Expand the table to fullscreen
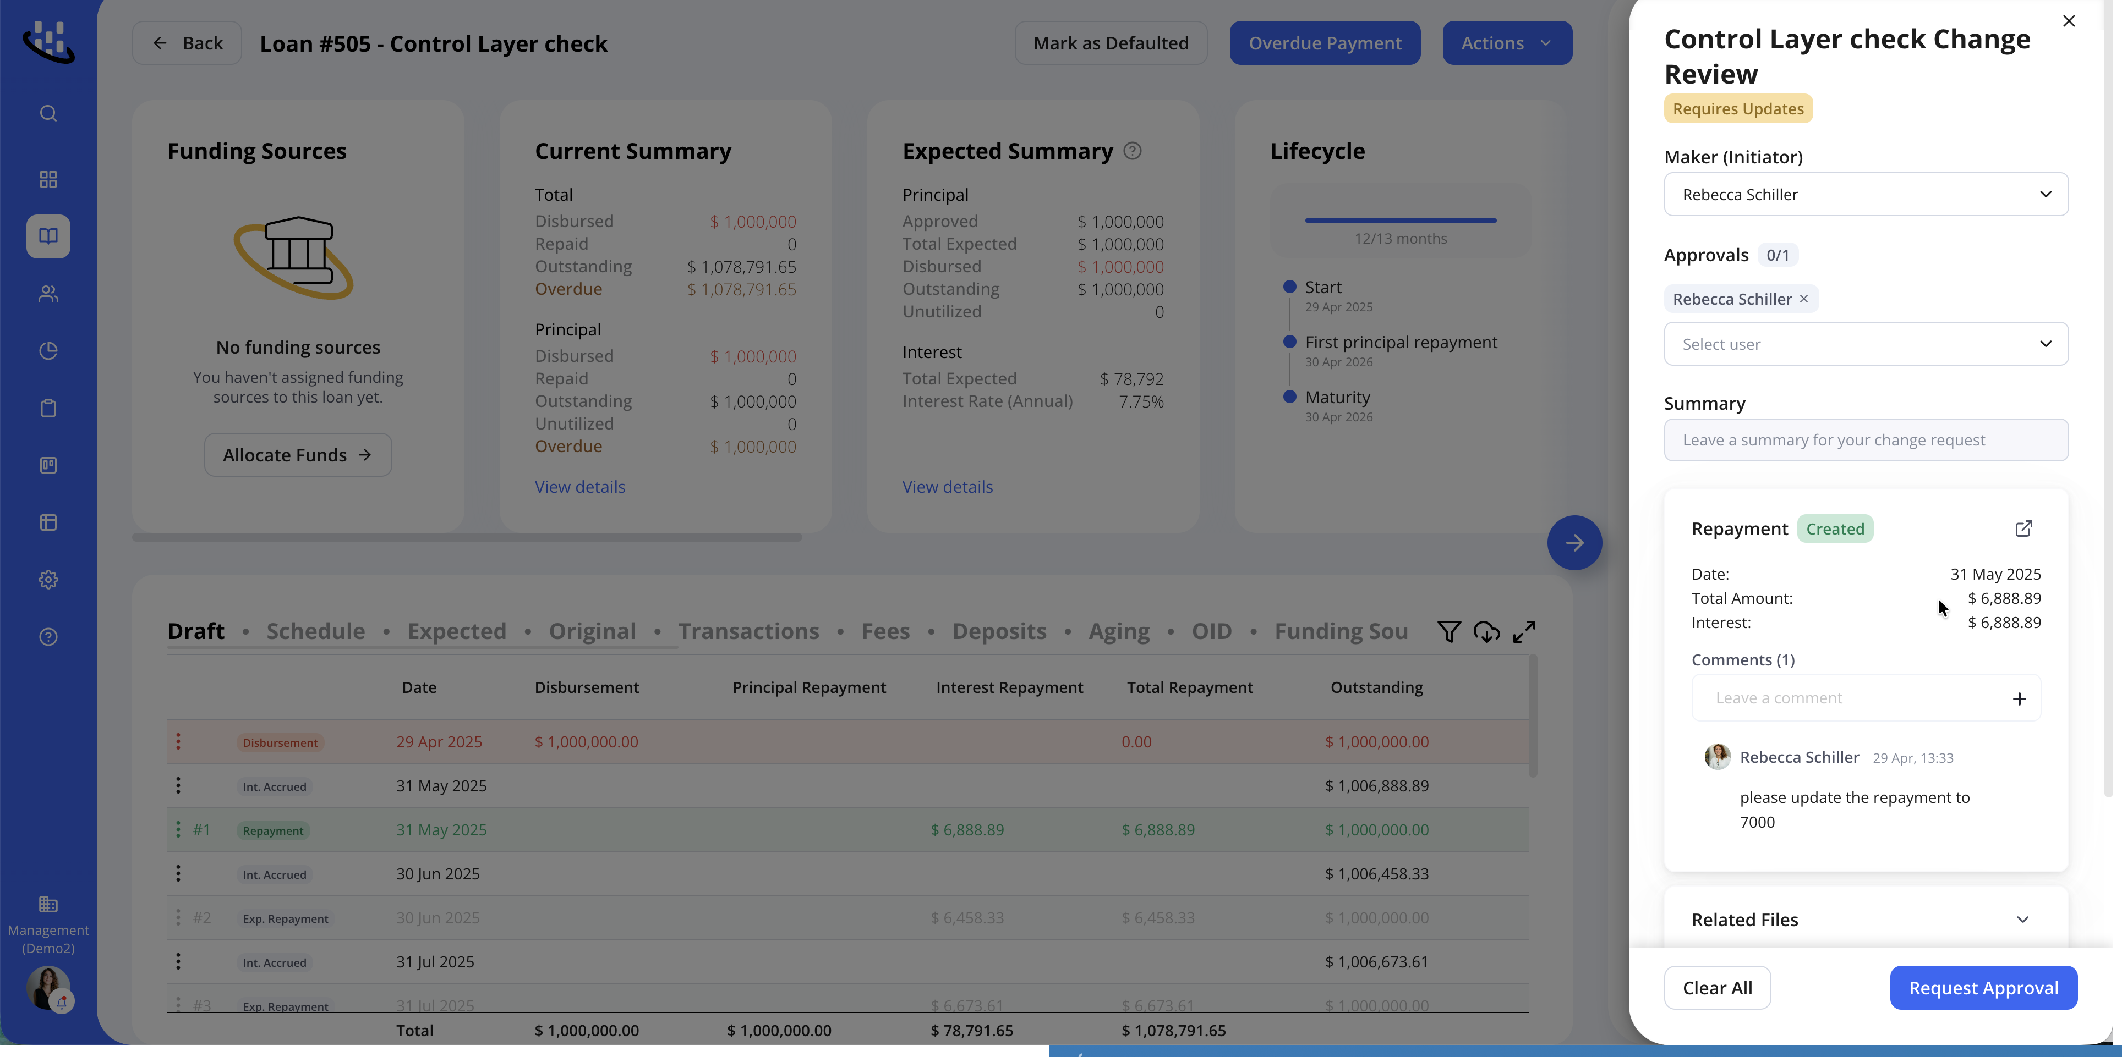Viewport: 2122px width, 1057px height. click(1524, 631)
